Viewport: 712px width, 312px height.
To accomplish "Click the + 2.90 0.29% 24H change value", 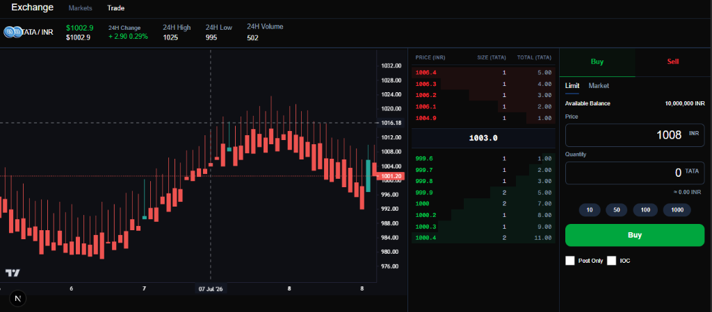I will (128, 37).
